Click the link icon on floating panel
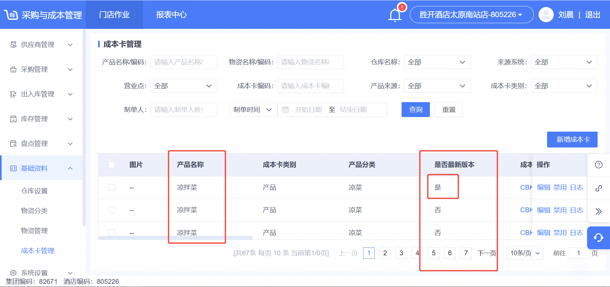The image size is (610, 287). [x=599, y=188]
